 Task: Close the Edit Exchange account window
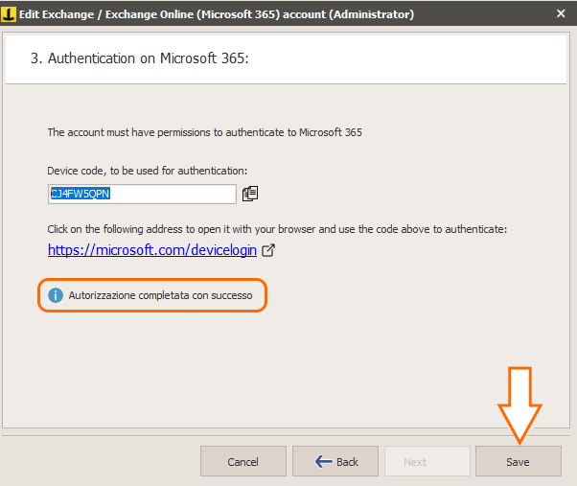click(561, 13)
